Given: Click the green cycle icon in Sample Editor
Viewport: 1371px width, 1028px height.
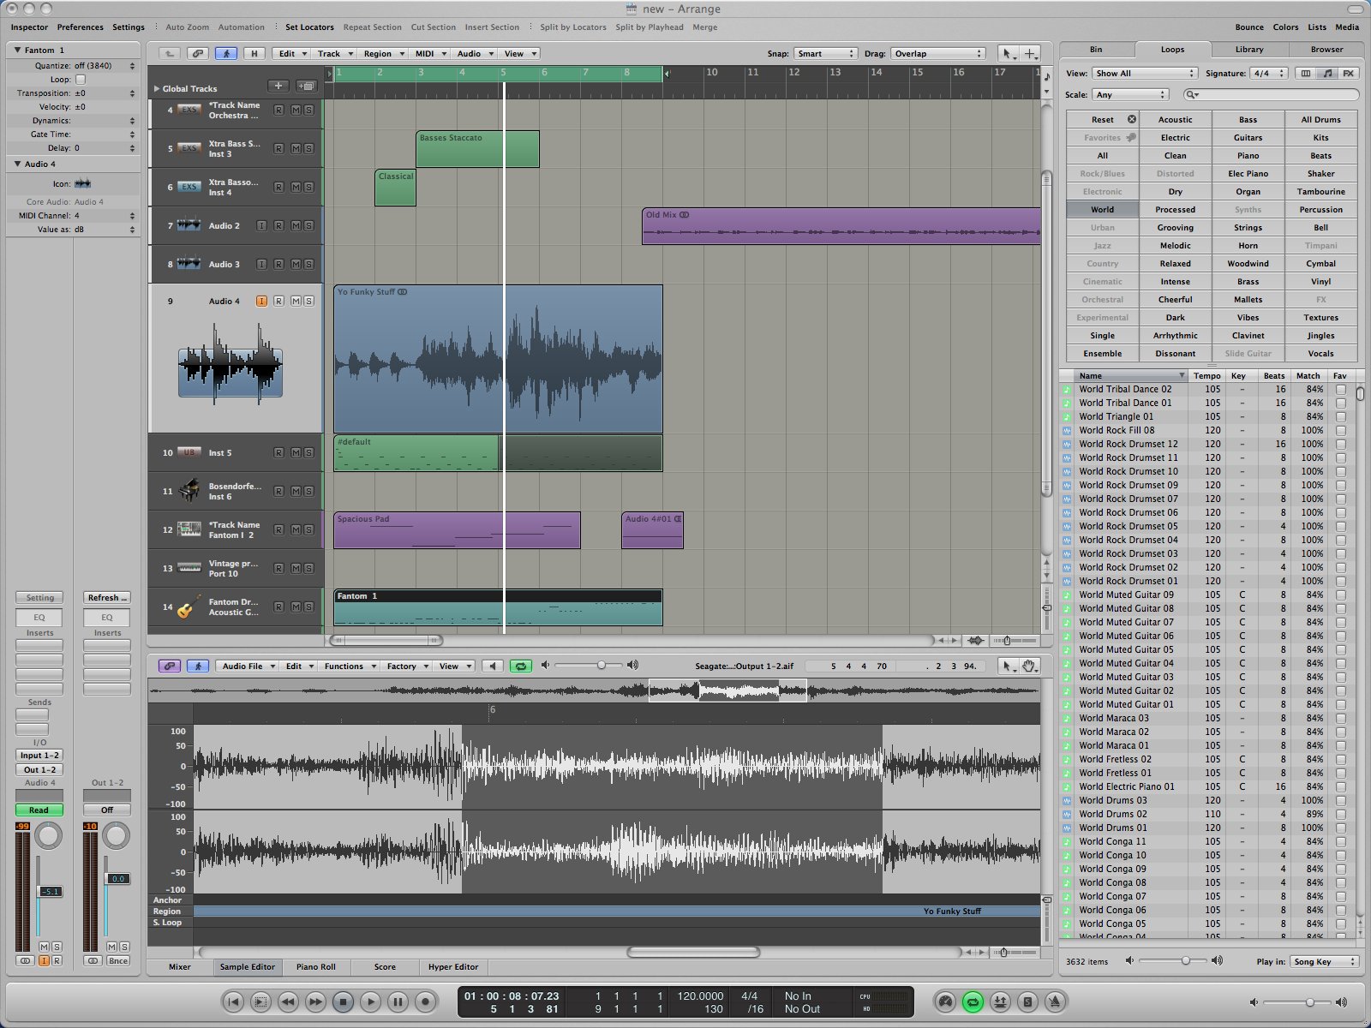Looking at the screenshot, I should coord(520,666).
